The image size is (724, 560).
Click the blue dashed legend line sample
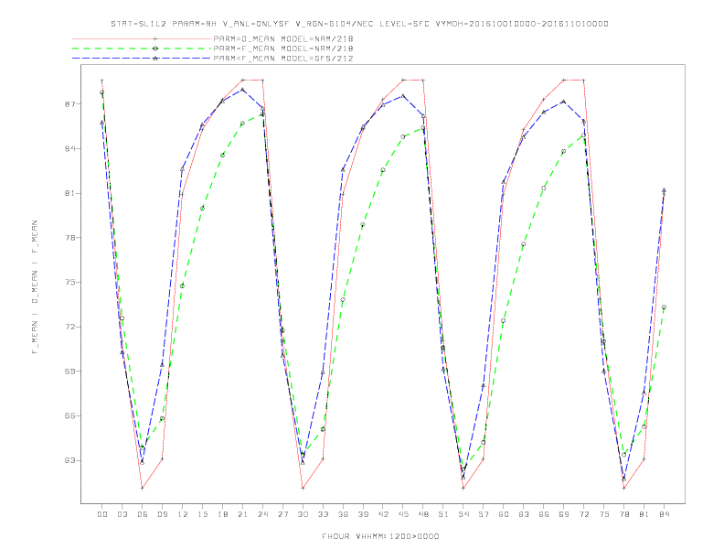click(x=142, y=59)
